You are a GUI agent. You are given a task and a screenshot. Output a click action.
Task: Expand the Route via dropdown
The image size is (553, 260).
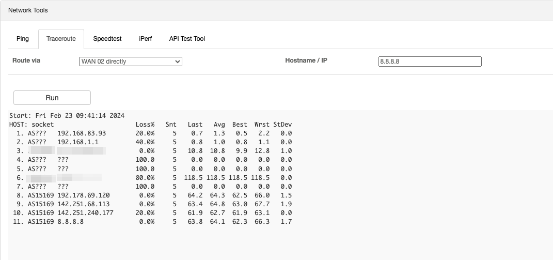(131, 62)
